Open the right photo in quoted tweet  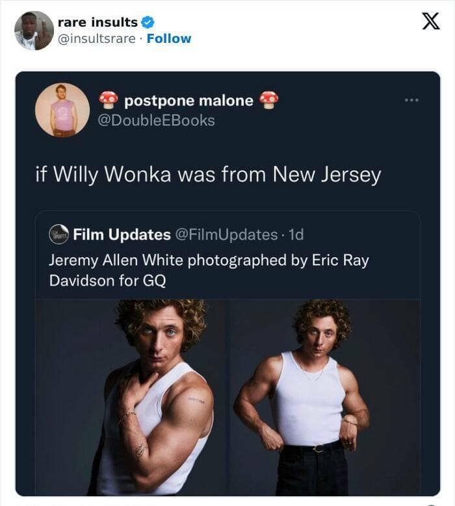click(324, 396)
